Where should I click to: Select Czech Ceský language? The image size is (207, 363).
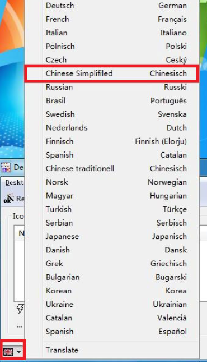(x=112, y=60)
